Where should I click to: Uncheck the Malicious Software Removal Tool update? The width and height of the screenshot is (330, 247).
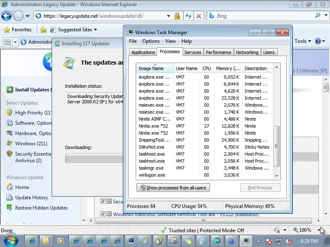coord(103,214)
